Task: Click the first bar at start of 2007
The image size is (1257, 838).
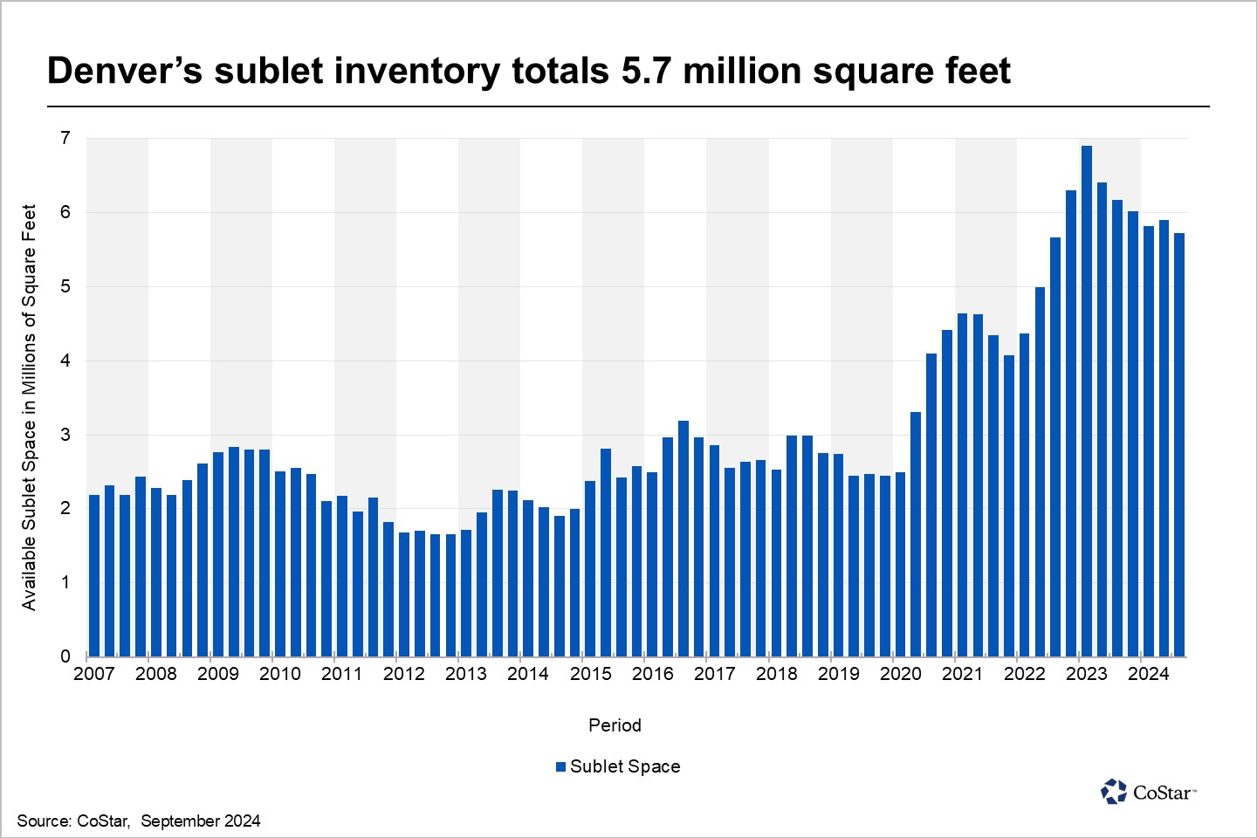Action: point(94,576)
